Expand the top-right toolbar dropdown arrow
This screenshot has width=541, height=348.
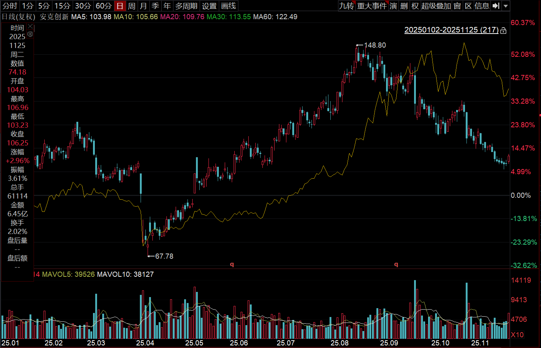click(506, 6)
